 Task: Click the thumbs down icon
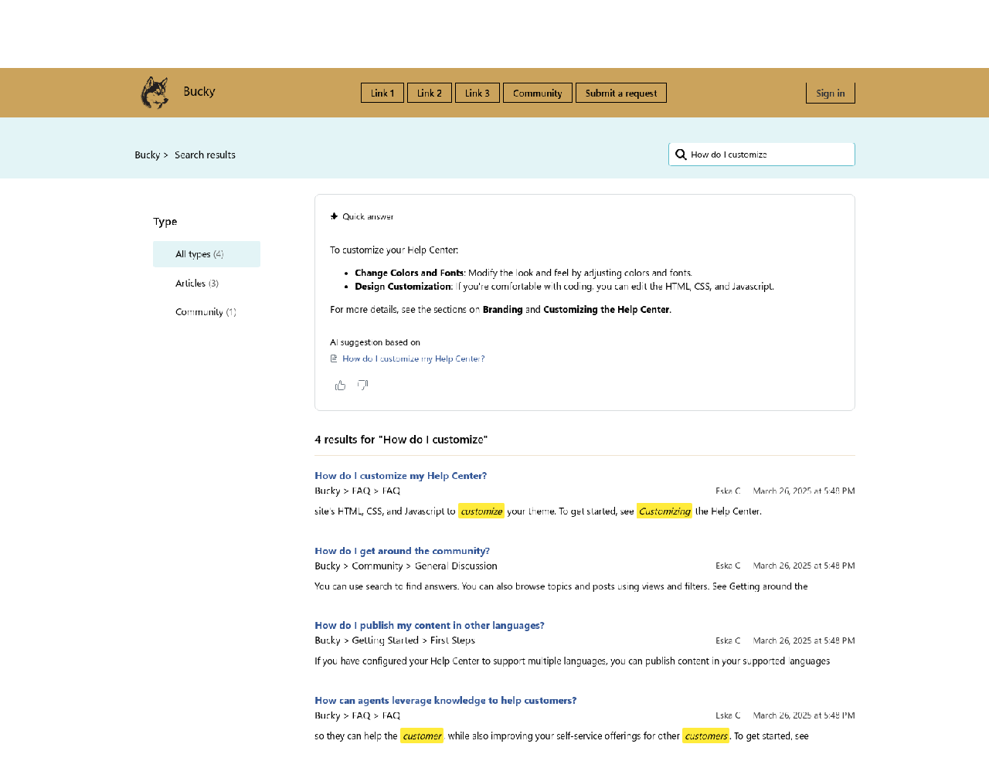point(362,385)
